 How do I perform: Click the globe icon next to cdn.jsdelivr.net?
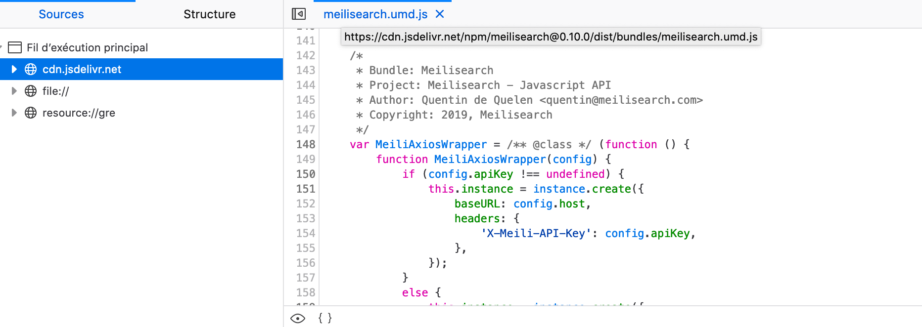[x=31, y=69]
